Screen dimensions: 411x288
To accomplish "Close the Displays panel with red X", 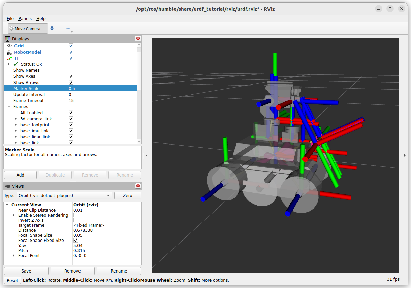I will (x=138, y=39).
